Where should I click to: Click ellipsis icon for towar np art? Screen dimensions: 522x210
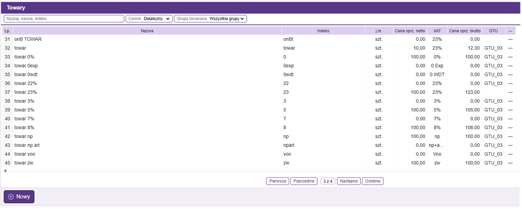(510, 145)
